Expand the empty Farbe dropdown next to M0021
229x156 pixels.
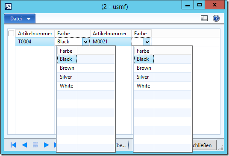(147, 42)
